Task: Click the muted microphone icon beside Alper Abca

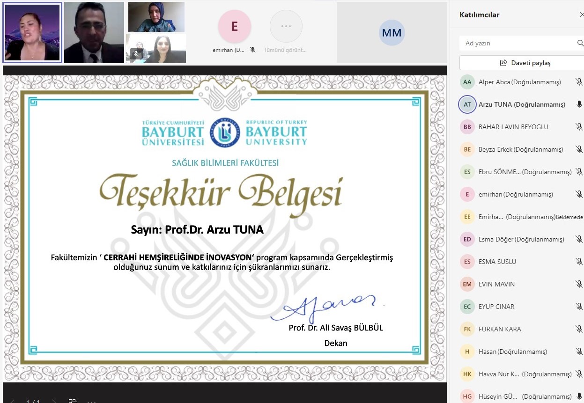Action: 579,82
